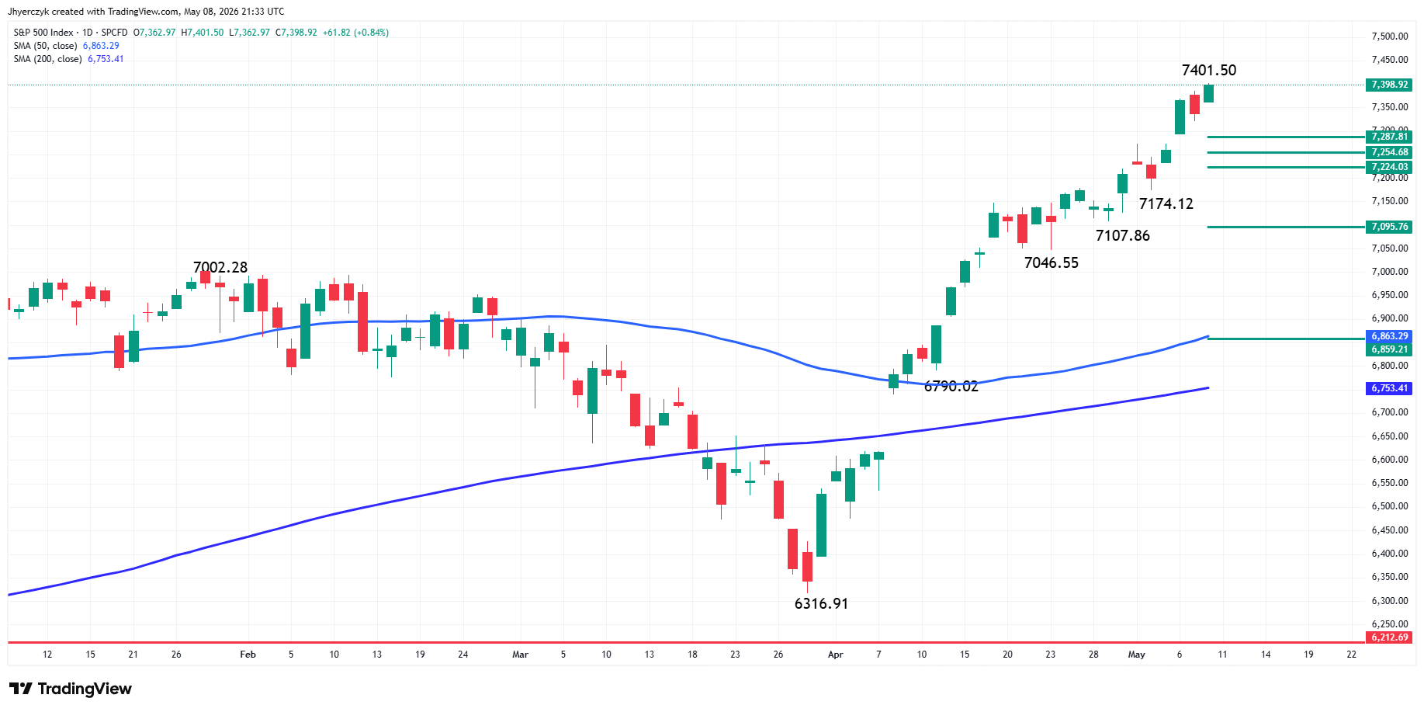Image resolution: width=1424 pixels, height=712 pixels.
Task: Click the current price tag 7,398.92
Action: [x=1389, y=85]
